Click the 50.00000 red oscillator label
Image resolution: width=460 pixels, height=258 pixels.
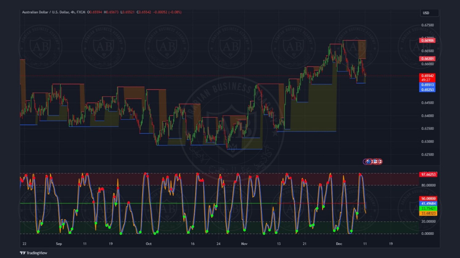[x=428, y=198]
